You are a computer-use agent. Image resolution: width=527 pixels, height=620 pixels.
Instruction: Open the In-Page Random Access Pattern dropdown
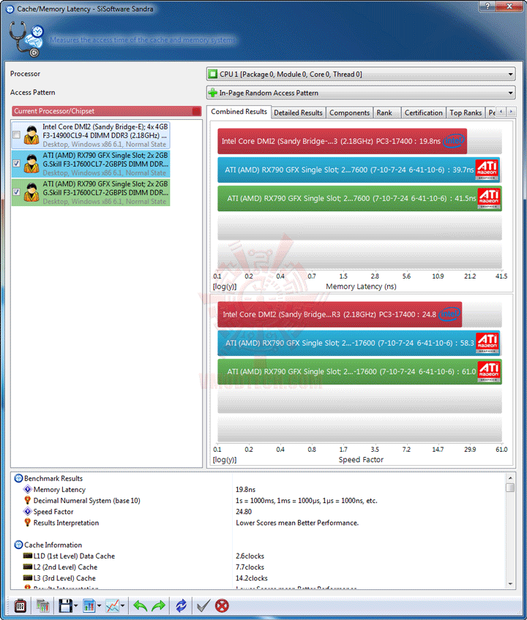click(361, 93)
